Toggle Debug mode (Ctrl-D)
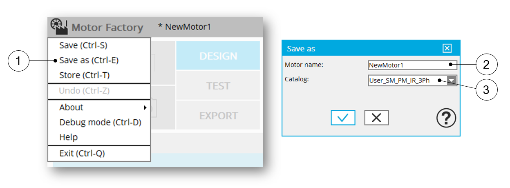Viewport: 510px width, 188px height. click(x=100, y=122)
